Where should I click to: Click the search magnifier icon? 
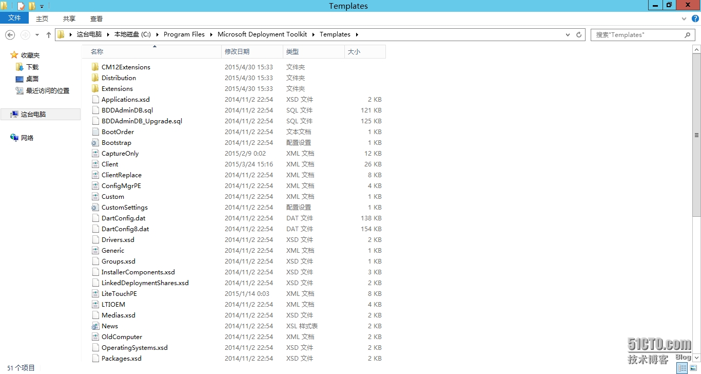687,35
